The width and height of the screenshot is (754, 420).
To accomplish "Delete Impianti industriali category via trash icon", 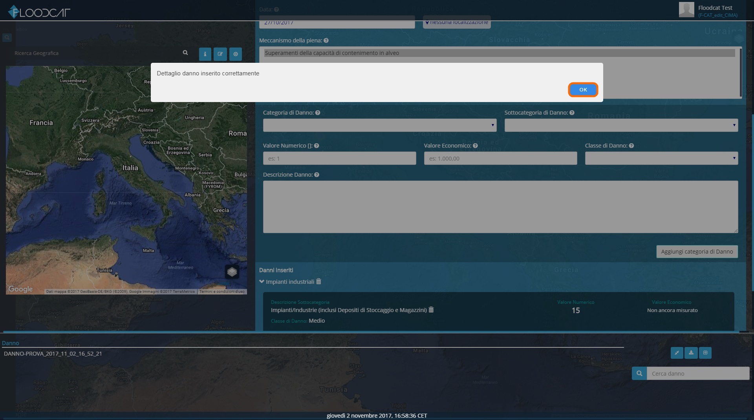I will 318,281.
